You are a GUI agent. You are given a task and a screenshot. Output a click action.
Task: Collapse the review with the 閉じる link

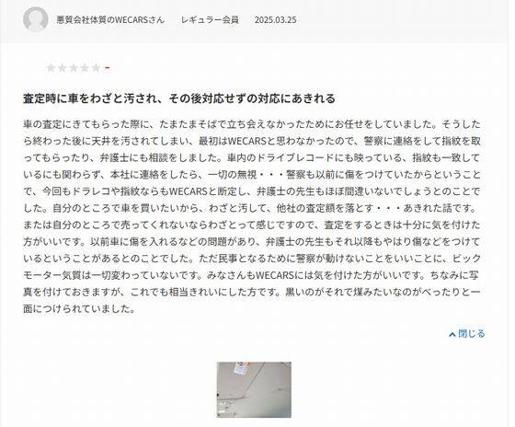pyautogui.click(x=471, y=334)
